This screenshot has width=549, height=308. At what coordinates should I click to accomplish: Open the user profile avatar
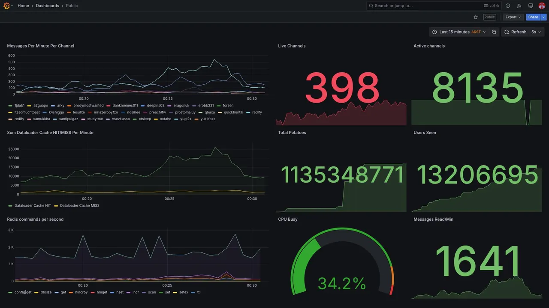tap(542, 6)
